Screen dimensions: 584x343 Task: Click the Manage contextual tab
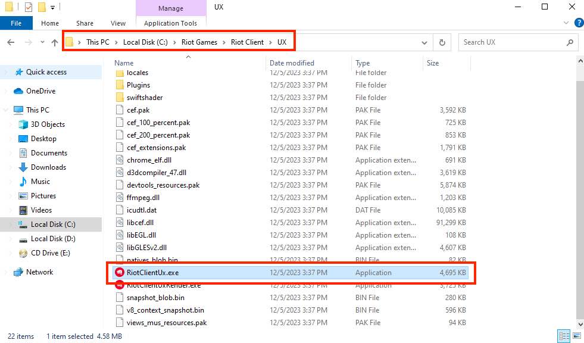coord(171,8)
